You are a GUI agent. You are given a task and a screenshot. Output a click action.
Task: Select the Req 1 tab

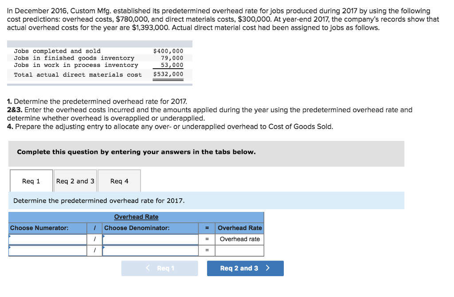click(31, 181)
